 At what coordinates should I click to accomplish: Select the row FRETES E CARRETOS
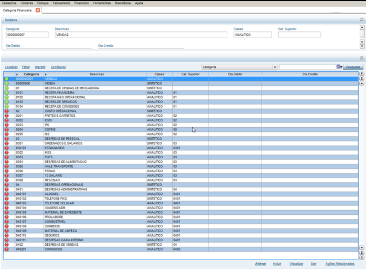point(181,116)
